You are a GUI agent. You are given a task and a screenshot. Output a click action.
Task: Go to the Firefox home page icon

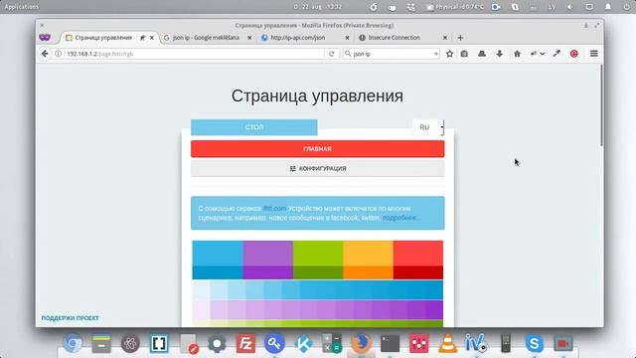(517, 54)
